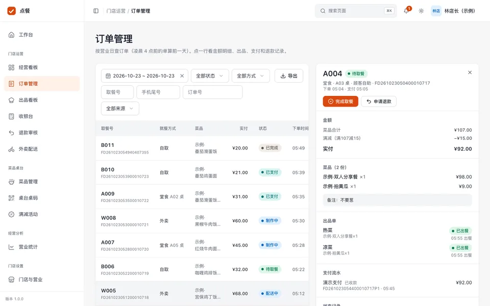Click the 工作台 home icon

[11, 35]
